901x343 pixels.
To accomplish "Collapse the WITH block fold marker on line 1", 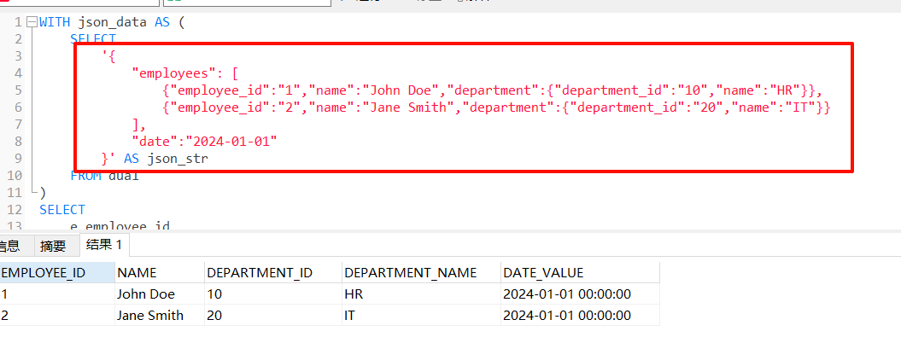I will coord(32,22).
